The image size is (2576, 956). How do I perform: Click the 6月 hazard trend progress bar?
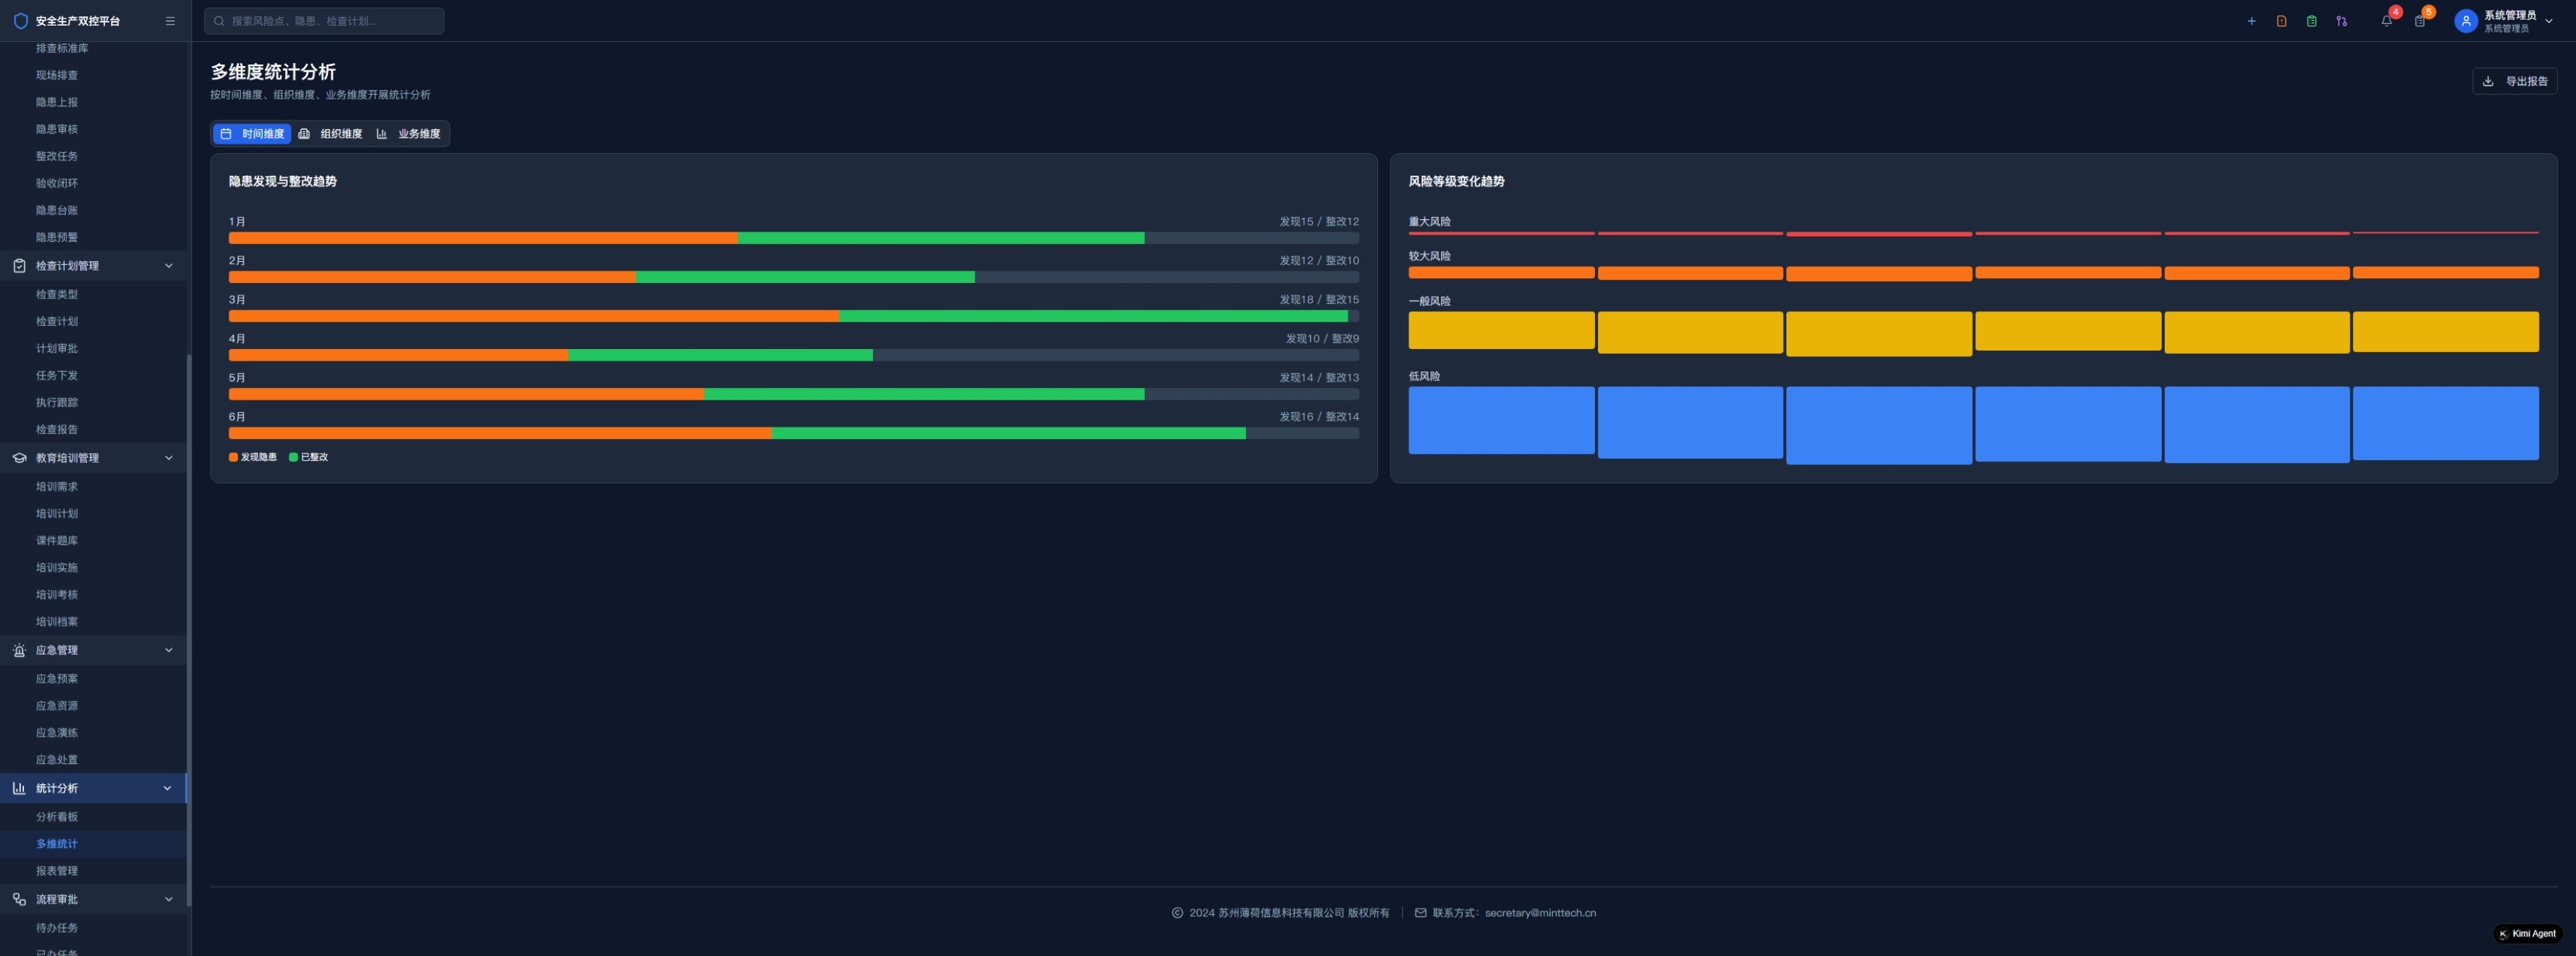click(x=793, y=434)
